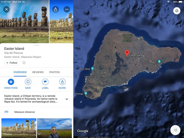The width and height of the screenshot is (184, 138).
Task: Get directions to Easter Island
Action: pos(11,84)
